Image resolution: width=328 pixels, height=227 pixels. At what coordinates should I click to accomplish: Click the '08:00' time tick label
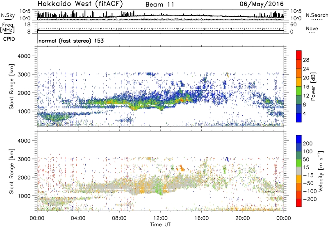[x=119, y=218]
